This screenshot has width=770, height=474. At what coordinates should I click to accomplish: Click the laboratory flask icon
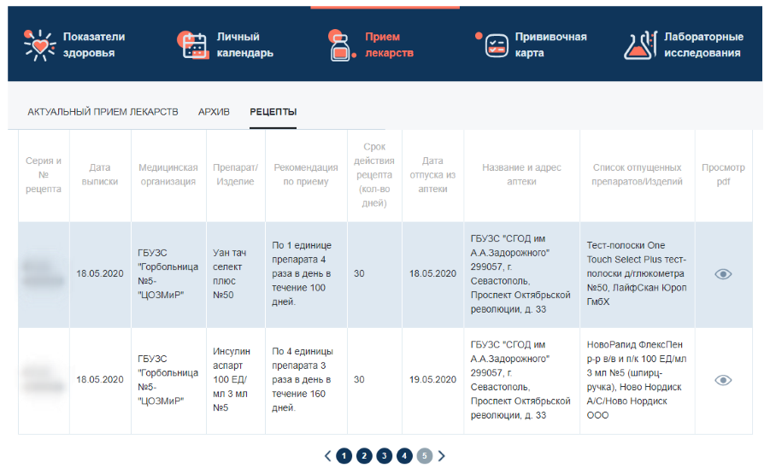point(641,45)
